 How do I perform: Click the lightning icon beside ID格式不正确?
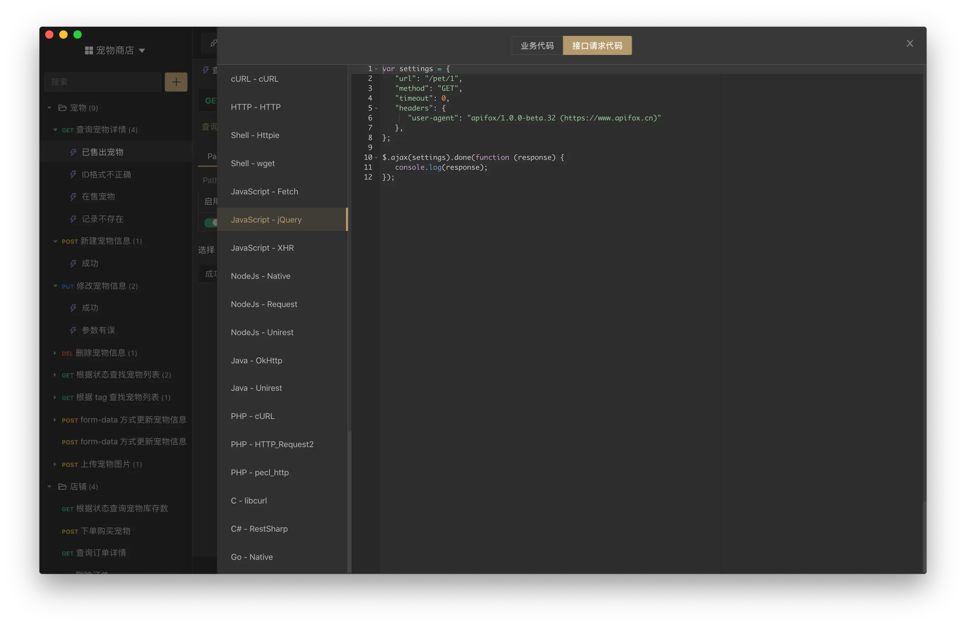click(73, 174)
